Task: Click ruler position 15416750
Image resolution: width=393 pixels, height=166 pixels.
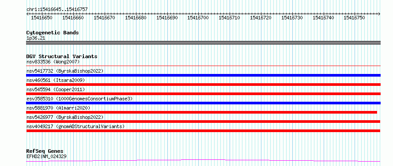Action: pyautogui.click(x=354, y=18)
